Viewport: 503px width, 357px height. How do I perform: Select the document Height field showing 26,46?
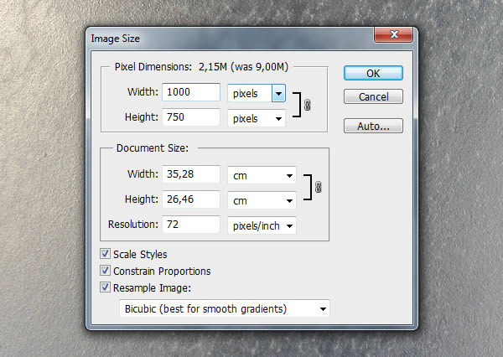point(192,201)
